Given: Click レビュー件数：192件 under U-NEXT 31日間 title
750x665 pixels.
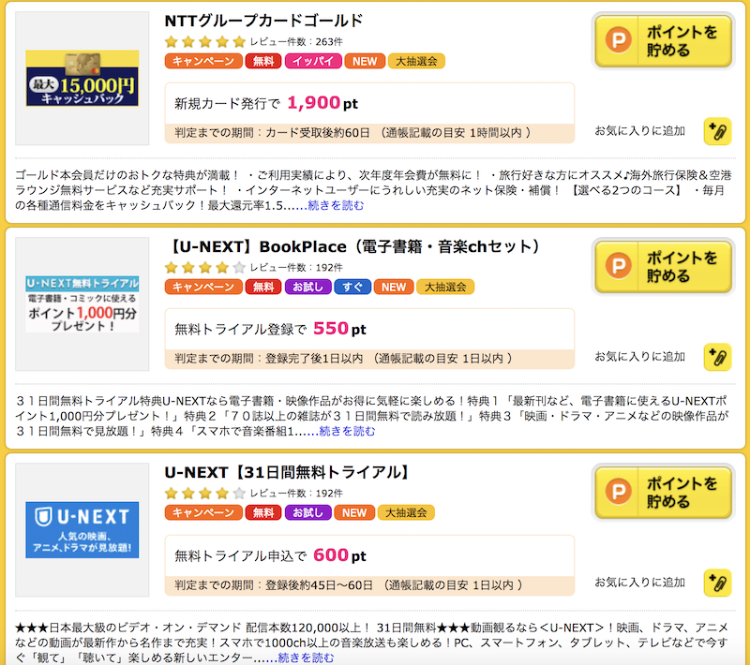Looking at the screenshot, I should (x=296, y=494).
